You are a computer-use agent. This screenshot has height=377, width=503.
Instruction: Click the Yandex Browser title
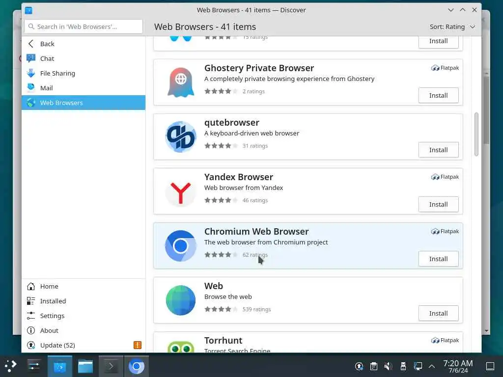[x=239, y=177]
